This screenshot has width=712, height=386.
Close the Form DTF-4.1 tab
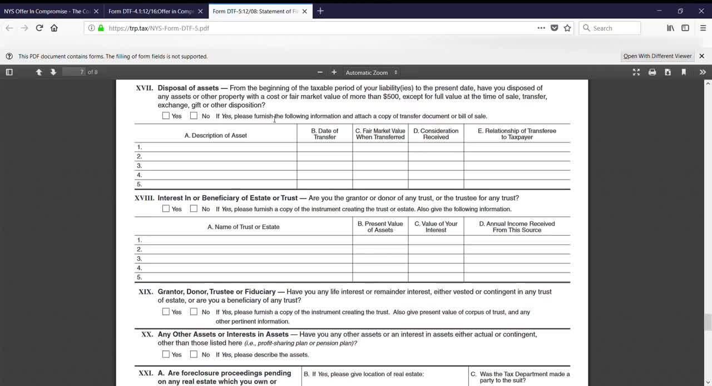click(200, 11)
